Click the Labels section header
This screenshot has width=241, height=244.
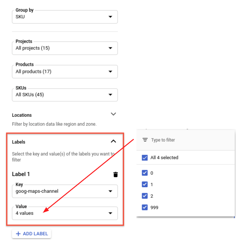19,142
